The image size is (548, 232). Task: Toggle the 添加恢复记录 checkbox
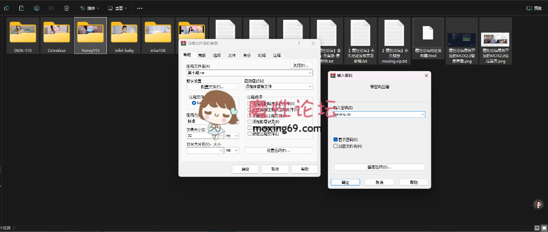(249, 122)
